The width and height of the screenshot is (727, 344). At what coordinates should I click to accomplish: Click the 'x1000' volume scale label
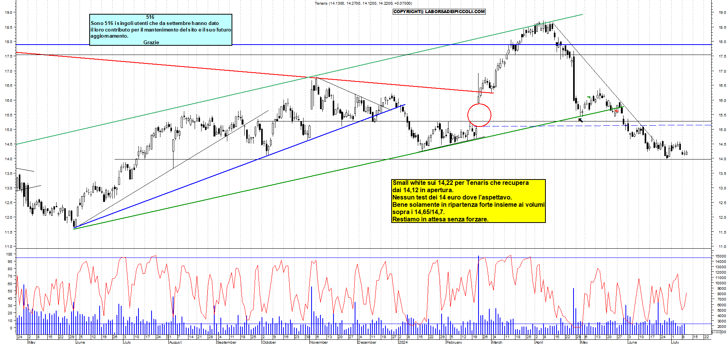pos(717,332)
